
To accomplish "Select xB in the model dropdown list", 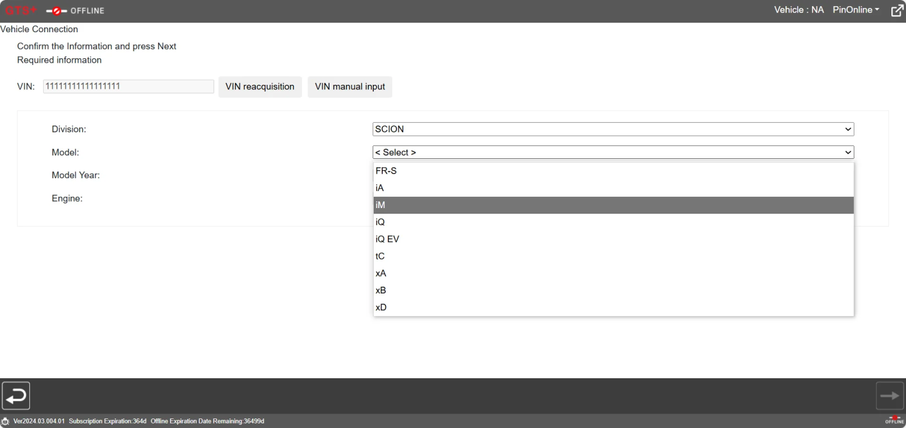I will (381, 291).
